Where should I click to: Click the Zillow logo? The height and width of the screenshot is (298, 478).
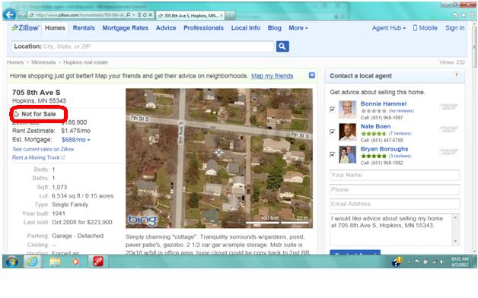(x=25, y=28)
